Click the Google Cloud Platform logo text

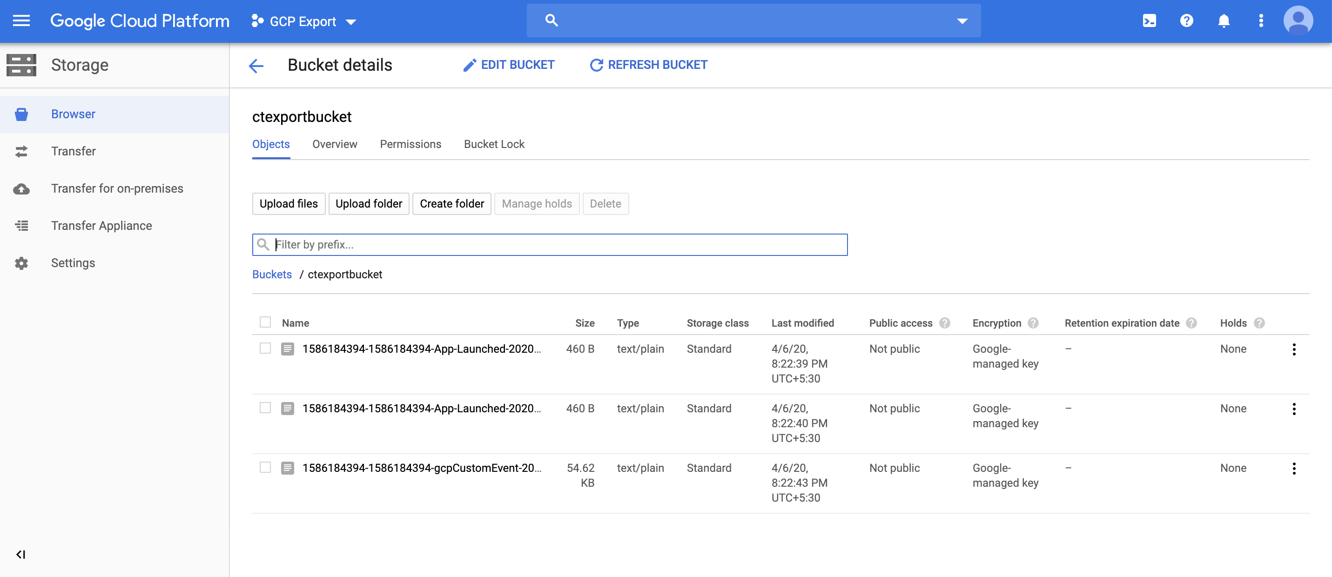click(140, 21)
